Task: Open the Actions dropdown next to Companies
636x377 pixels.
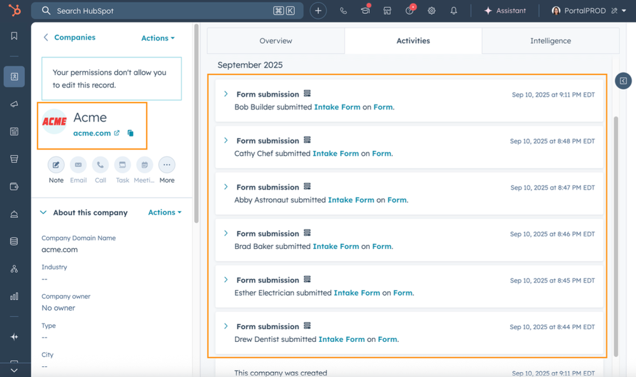Action: coord(157,38)
